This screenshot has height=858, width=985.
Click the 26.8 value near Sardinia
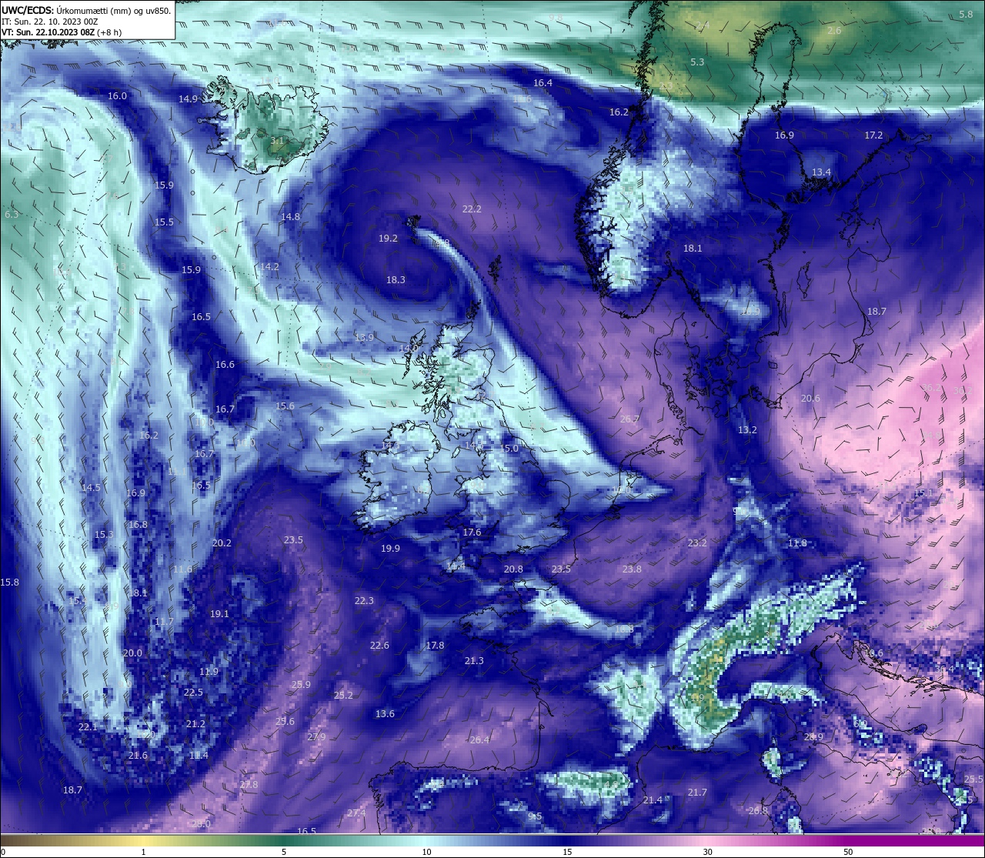(758, 811)
